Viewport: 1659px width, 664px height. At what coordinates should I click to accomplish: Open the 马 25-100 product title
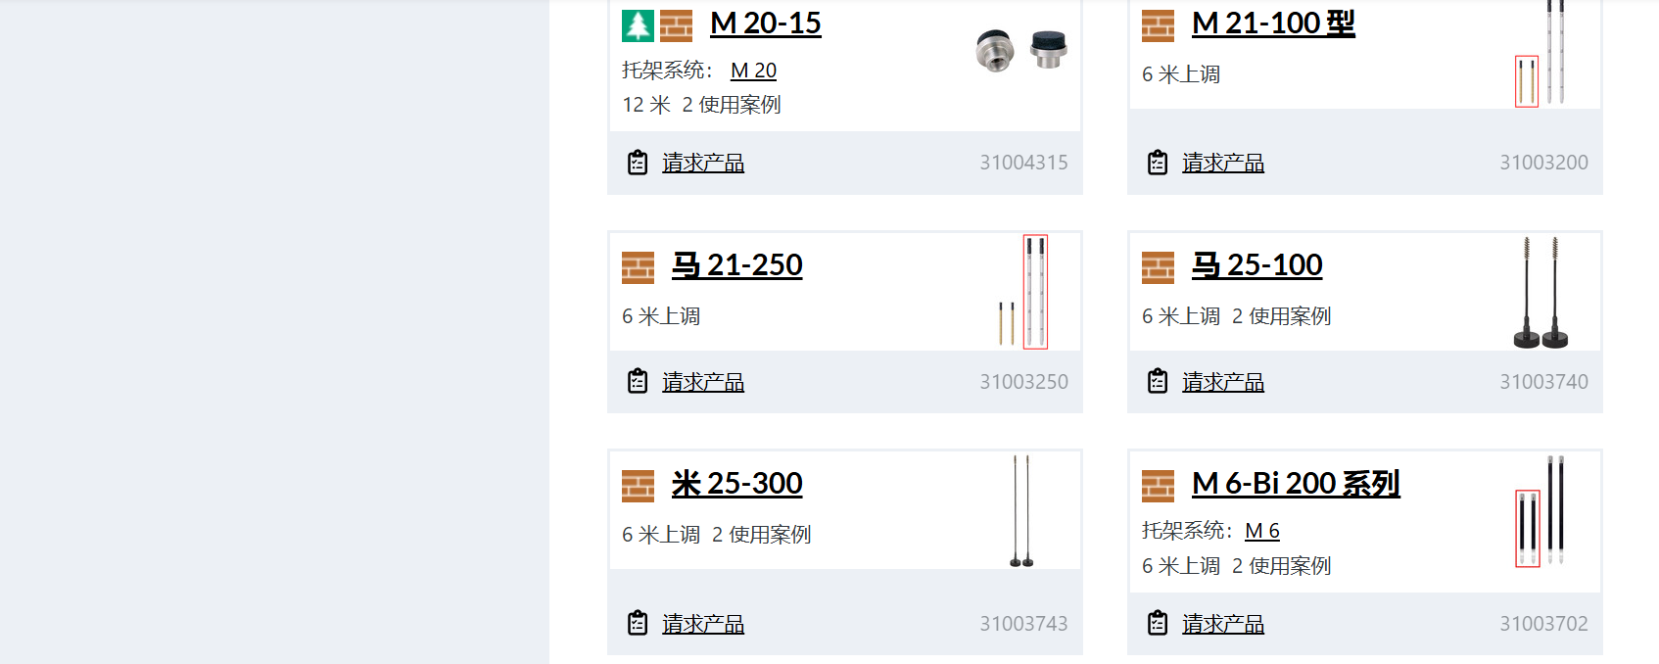(x=1256, y=265)
